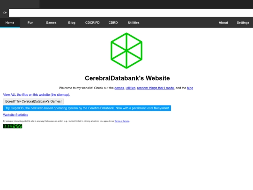This screenshot has height=190, width=253.
Task: Open the Website Statistics link
Action: tap(15, 115)
